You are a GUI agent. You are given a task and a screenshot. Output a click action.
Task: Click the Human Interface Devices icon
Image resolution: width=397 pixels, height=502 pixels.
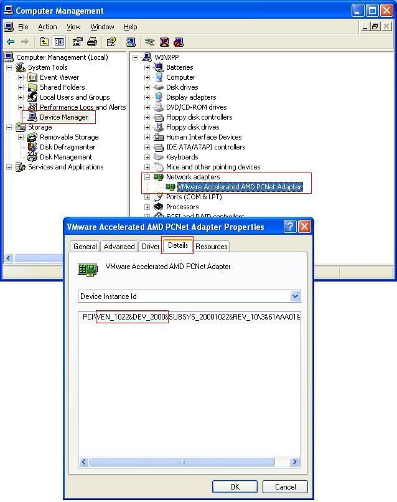[158, 137]
